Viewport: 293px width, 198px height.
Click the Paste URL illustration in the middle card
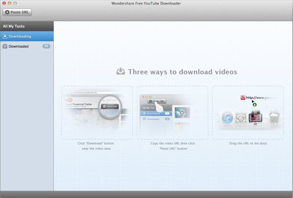coord(157,101)
